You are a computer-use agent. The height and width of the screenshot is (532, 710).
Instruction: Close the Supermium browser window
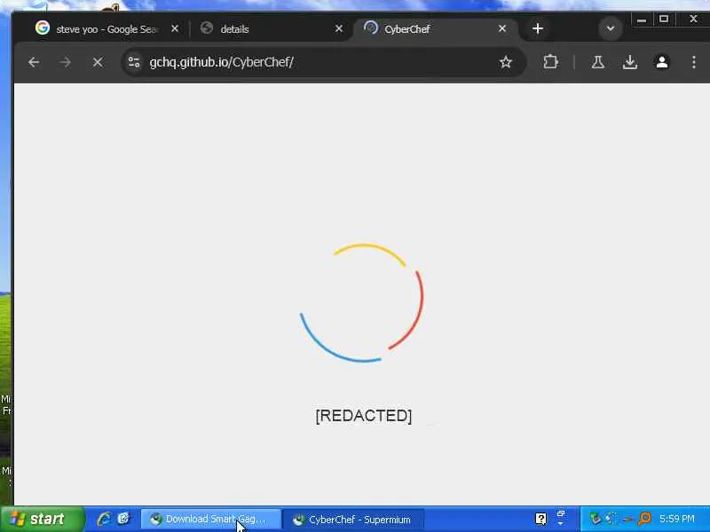tap(693, 20)
